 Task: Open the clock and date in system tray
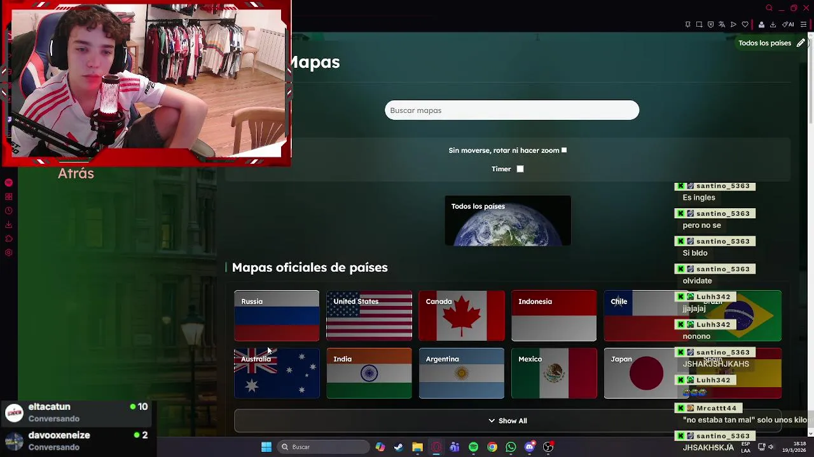[x=796, y=447]
